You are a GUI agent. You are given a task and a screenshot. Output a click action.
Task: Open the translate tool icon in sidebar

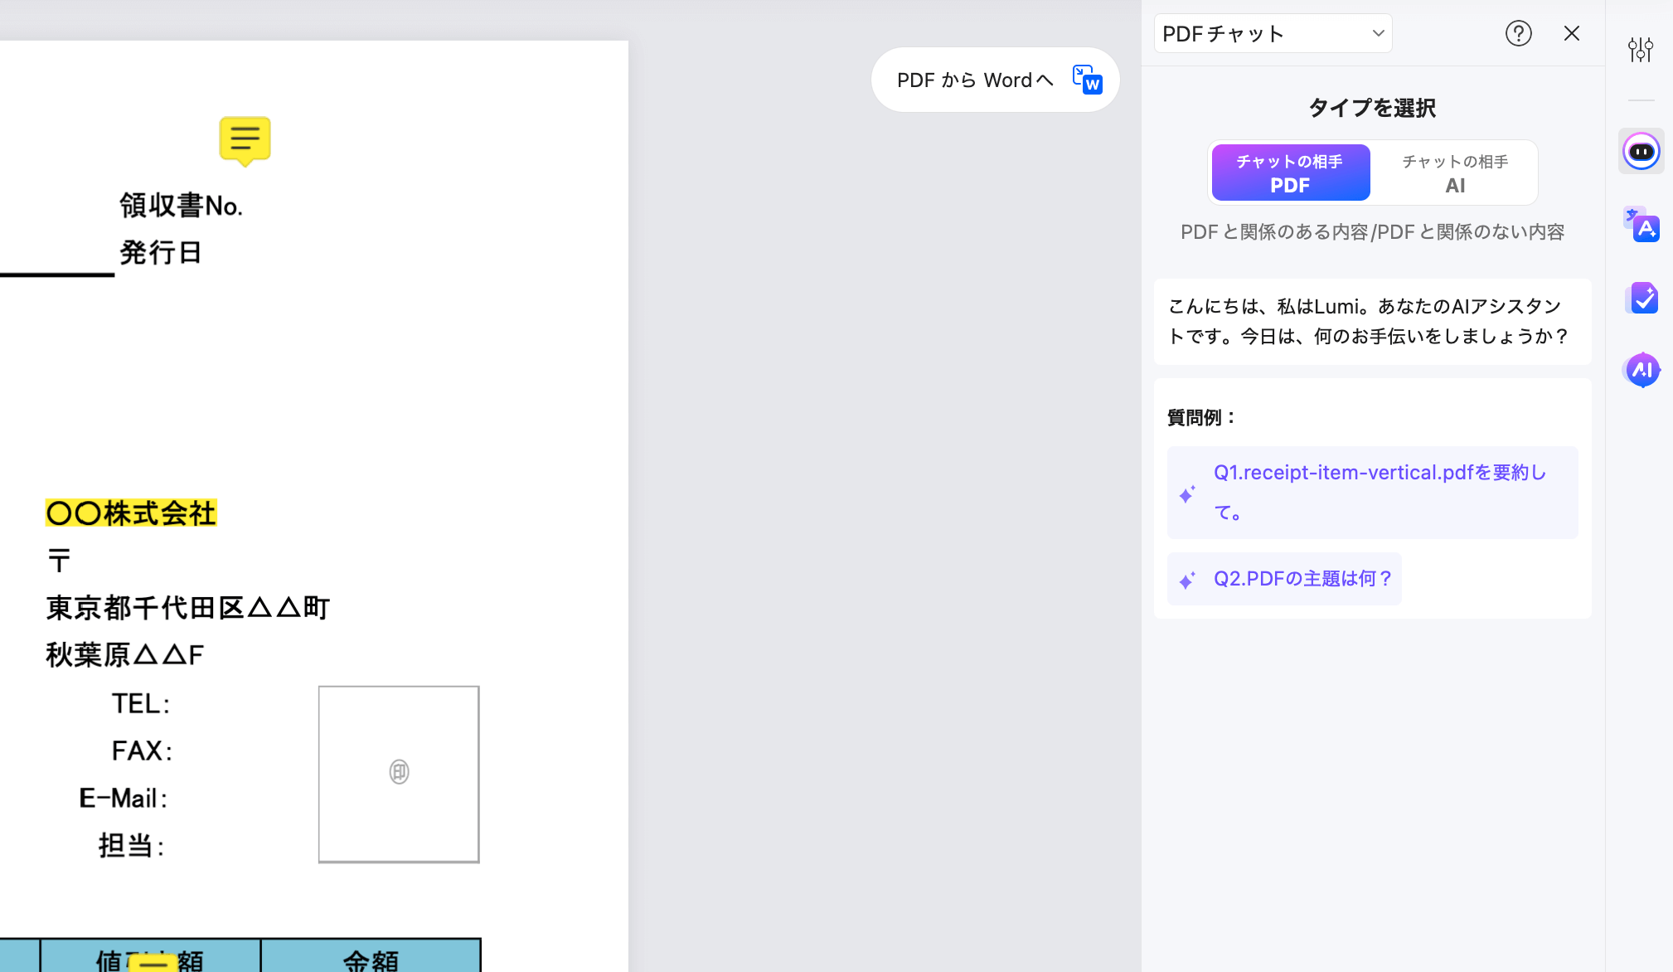coord(1641,225)
